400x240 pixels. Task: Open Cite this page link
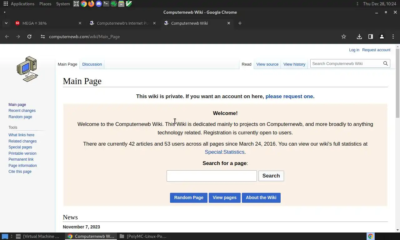(x=20, y=172)
